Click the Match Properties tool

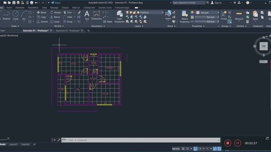pos(185,16)
